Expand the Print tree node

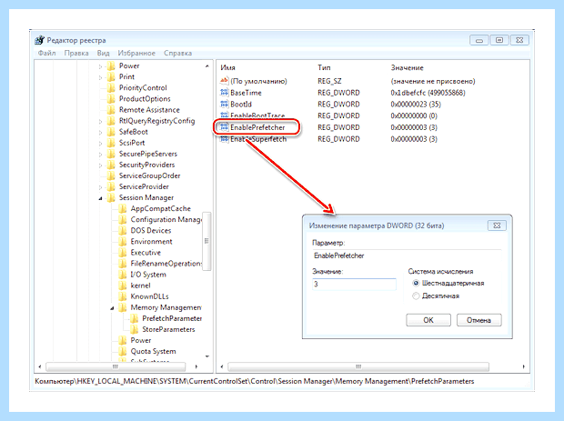pos(100,77)
